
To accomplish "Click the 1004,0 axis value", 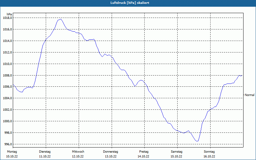I will tap(7, 98).
